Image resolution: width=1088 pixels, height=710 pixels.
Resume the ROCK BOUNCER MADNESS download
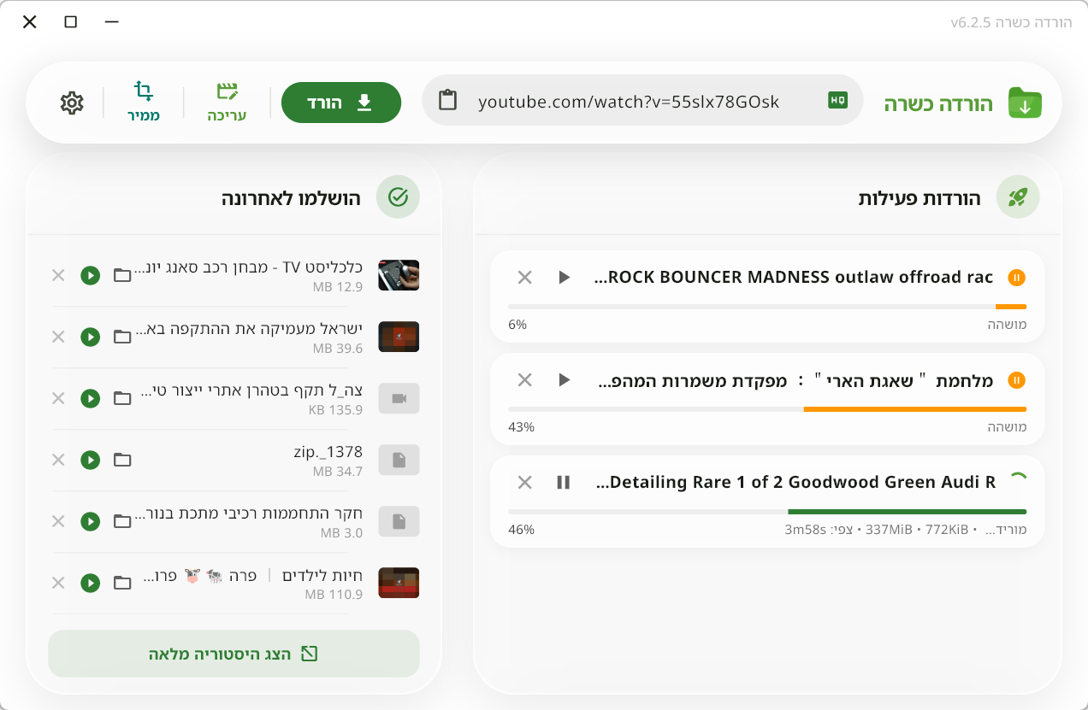[x=564, y=278]
